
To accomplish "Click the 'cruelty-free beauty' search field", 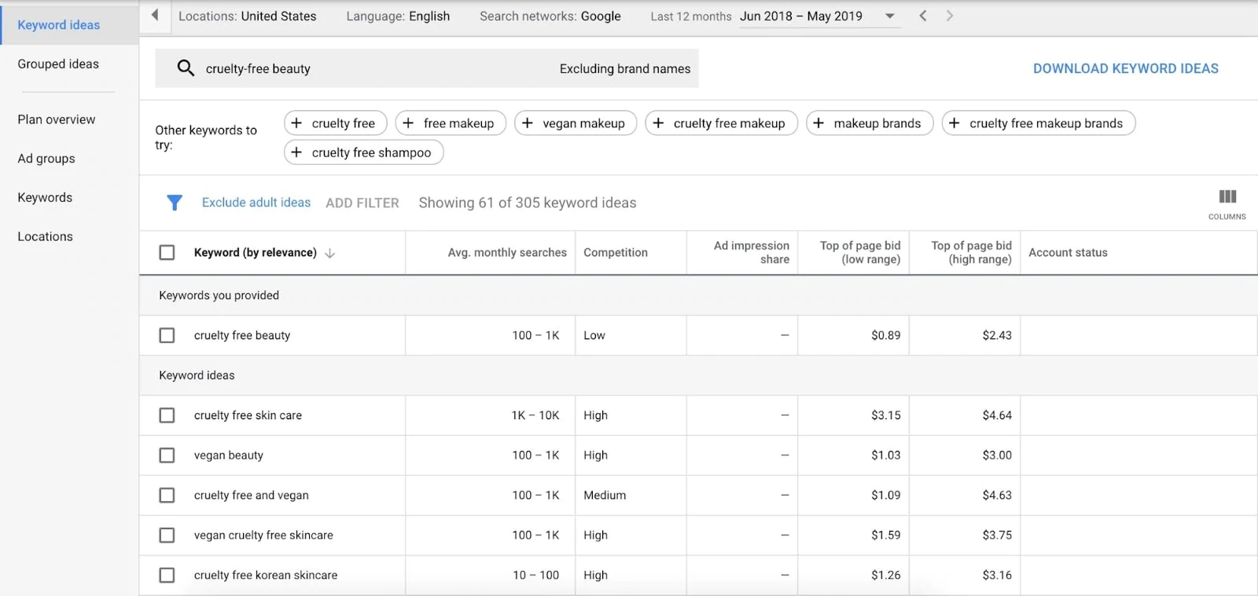I will (x=354, y=69).
